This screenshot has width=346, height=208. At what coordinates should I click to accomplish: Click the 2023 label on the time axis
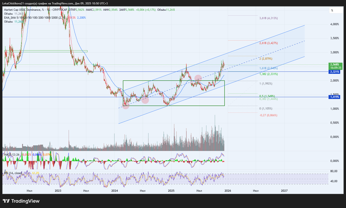58,191
